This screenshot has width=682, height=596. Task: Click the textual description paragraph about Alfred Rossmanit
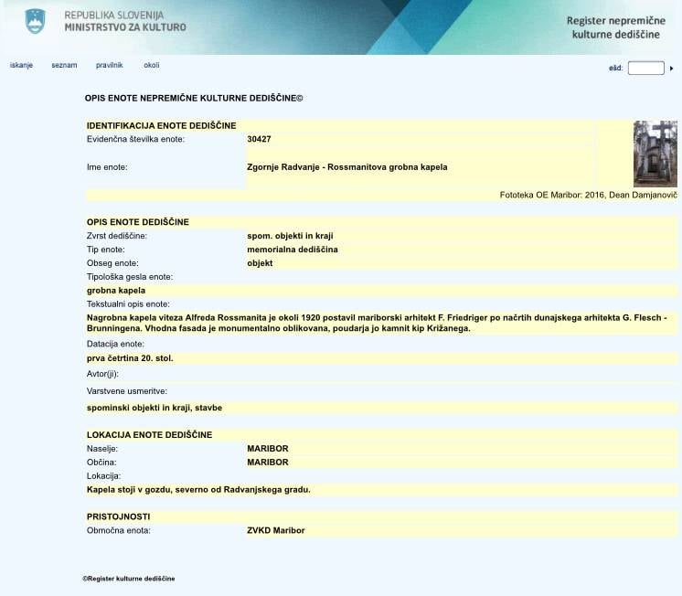coord(375,322)
